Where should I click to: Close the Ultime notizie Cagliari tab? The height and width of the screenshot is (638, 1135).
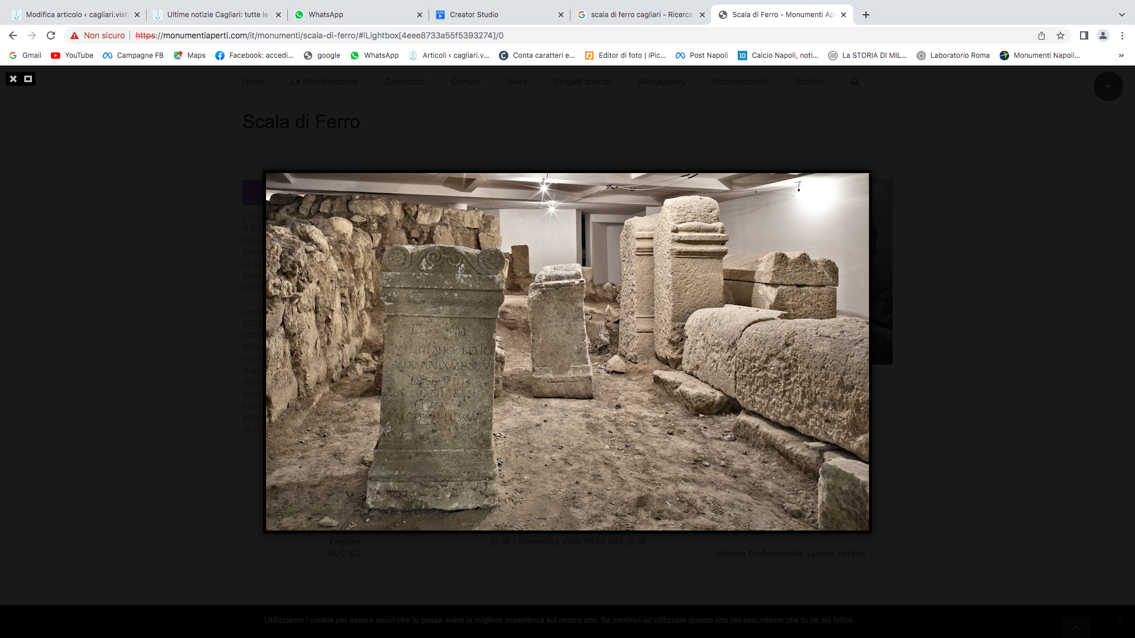[278, 15]
